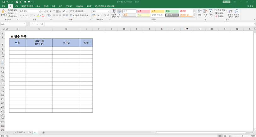Expand the font name dropdown

coord(38,11)
